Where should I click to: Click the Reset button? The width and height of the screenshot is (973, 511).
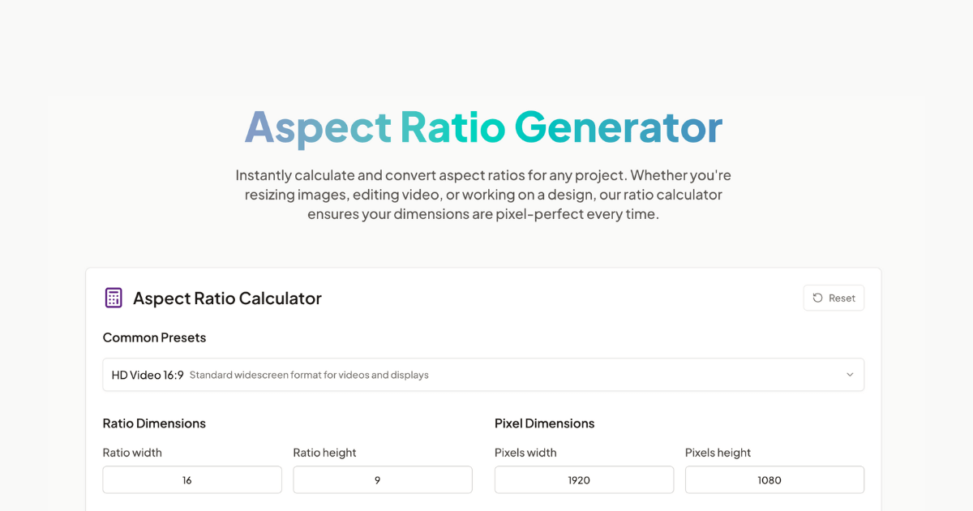(x=834, y=298)
